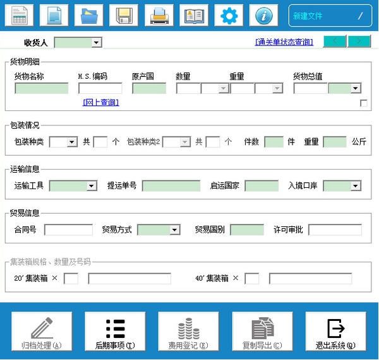Open 后期事项(T) list button
The width and height of the screenshot is (379, 360).
tap(115, 331)
